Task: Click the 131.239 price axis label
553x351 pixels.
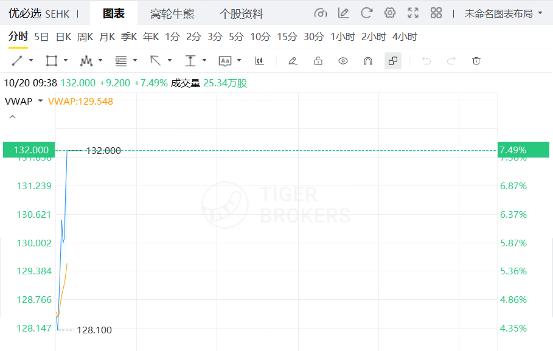Action: click(x=34, y=186)
